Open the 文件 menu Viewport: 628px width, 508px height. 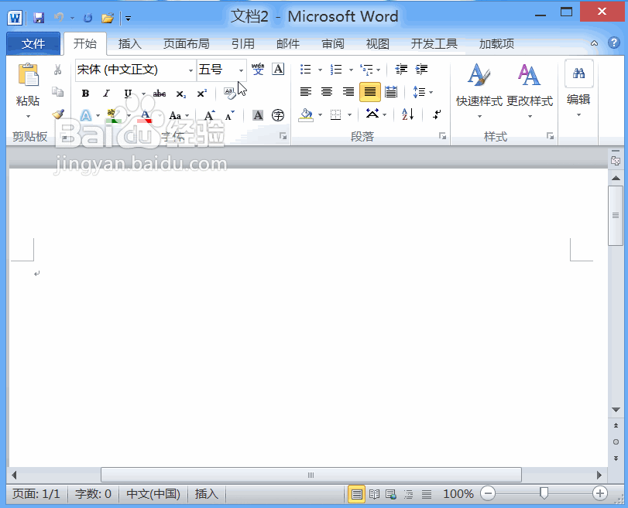[34, 44]
